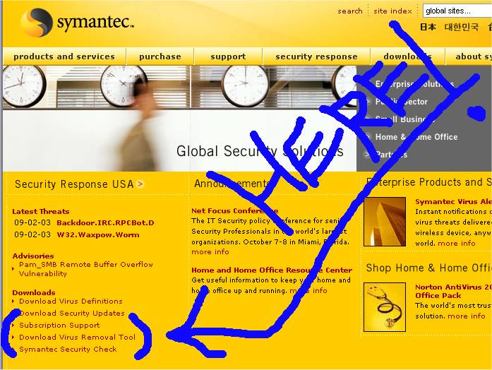Click Download Virus Definitions
Viewport: 492px width, 370px height.
(71, 302)
